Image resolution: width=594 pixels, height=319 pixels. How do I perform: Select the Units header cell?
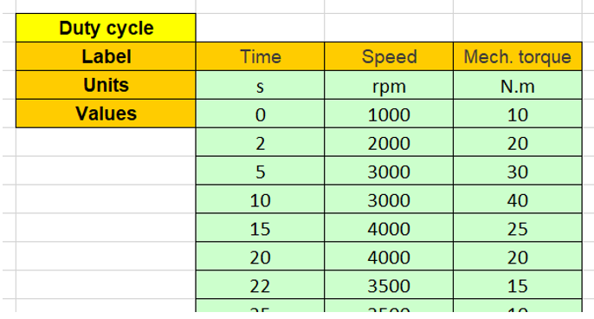pyautogui.click(x=106, y=85)
